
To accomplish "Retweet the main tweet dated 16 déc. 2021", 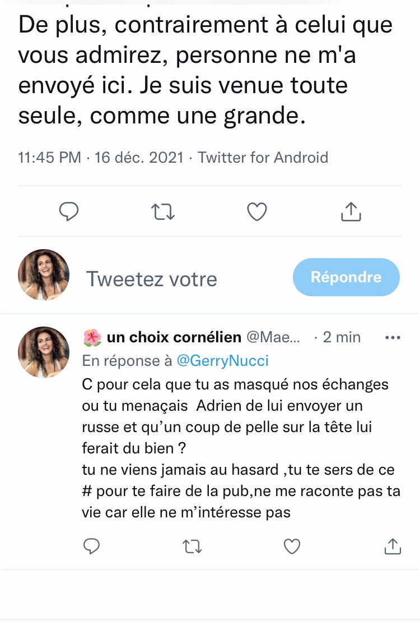I will (x=164, y=212).
